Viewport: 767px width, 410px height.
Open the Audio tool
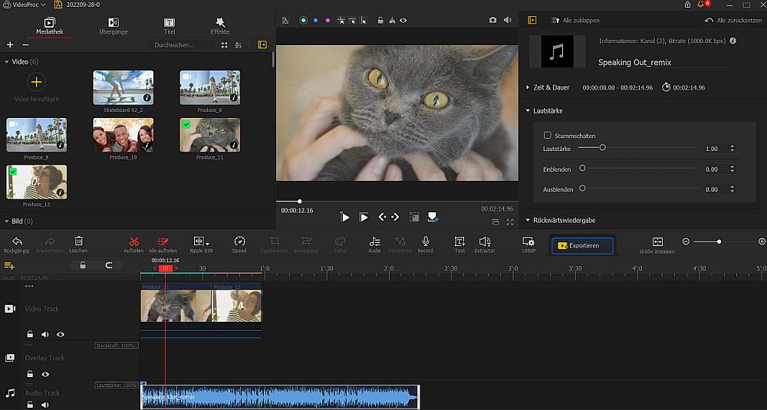pos(374,241)
